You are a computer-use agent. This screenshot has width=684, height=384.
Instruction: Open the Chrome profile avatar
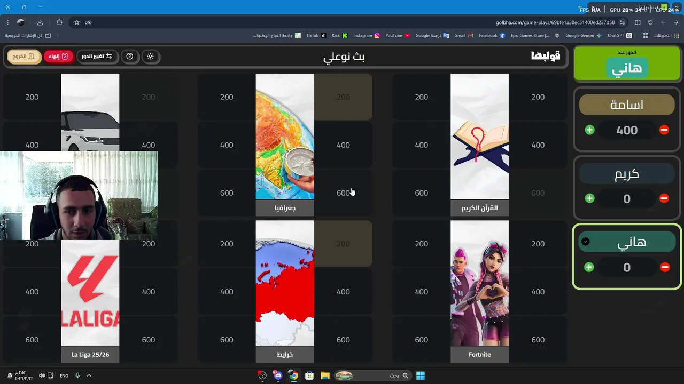(21, 22)
